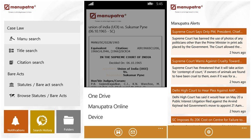Click the manupatra logo in document view

click(108, 17)
